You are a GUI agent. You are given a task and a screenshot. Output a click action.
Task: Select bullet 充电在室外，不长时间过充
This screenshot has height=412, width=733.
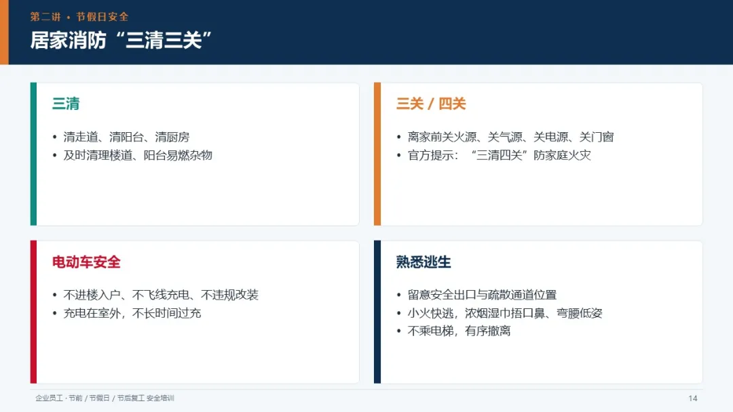coord(132,312)
